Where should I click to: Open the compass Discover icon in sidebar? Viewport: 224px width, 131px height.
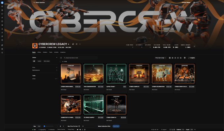2,6
